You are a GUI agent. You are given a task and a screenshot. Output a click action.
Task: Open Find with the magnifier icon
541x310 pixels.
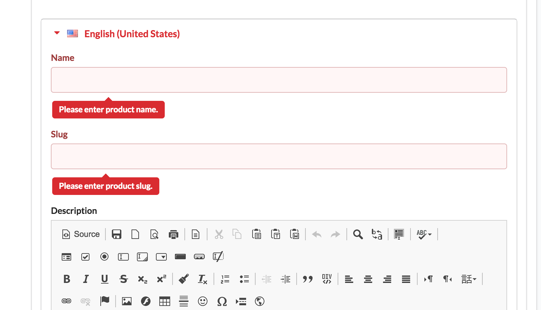[x=358, y=234]
